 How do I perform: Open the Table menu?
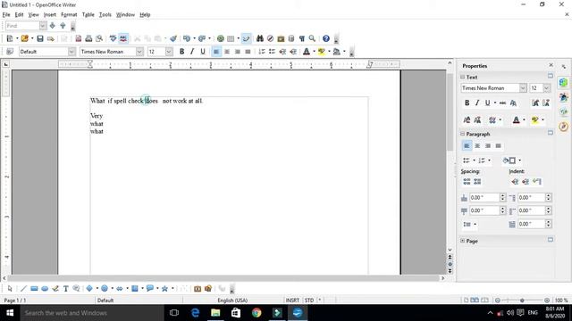click(x=88, y=15)
